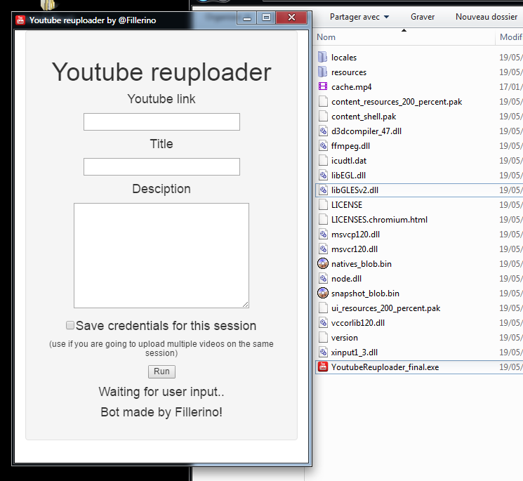Maximize the Youtube reuploader window
This screenshot has width=523, height=481.
(266, 18)
